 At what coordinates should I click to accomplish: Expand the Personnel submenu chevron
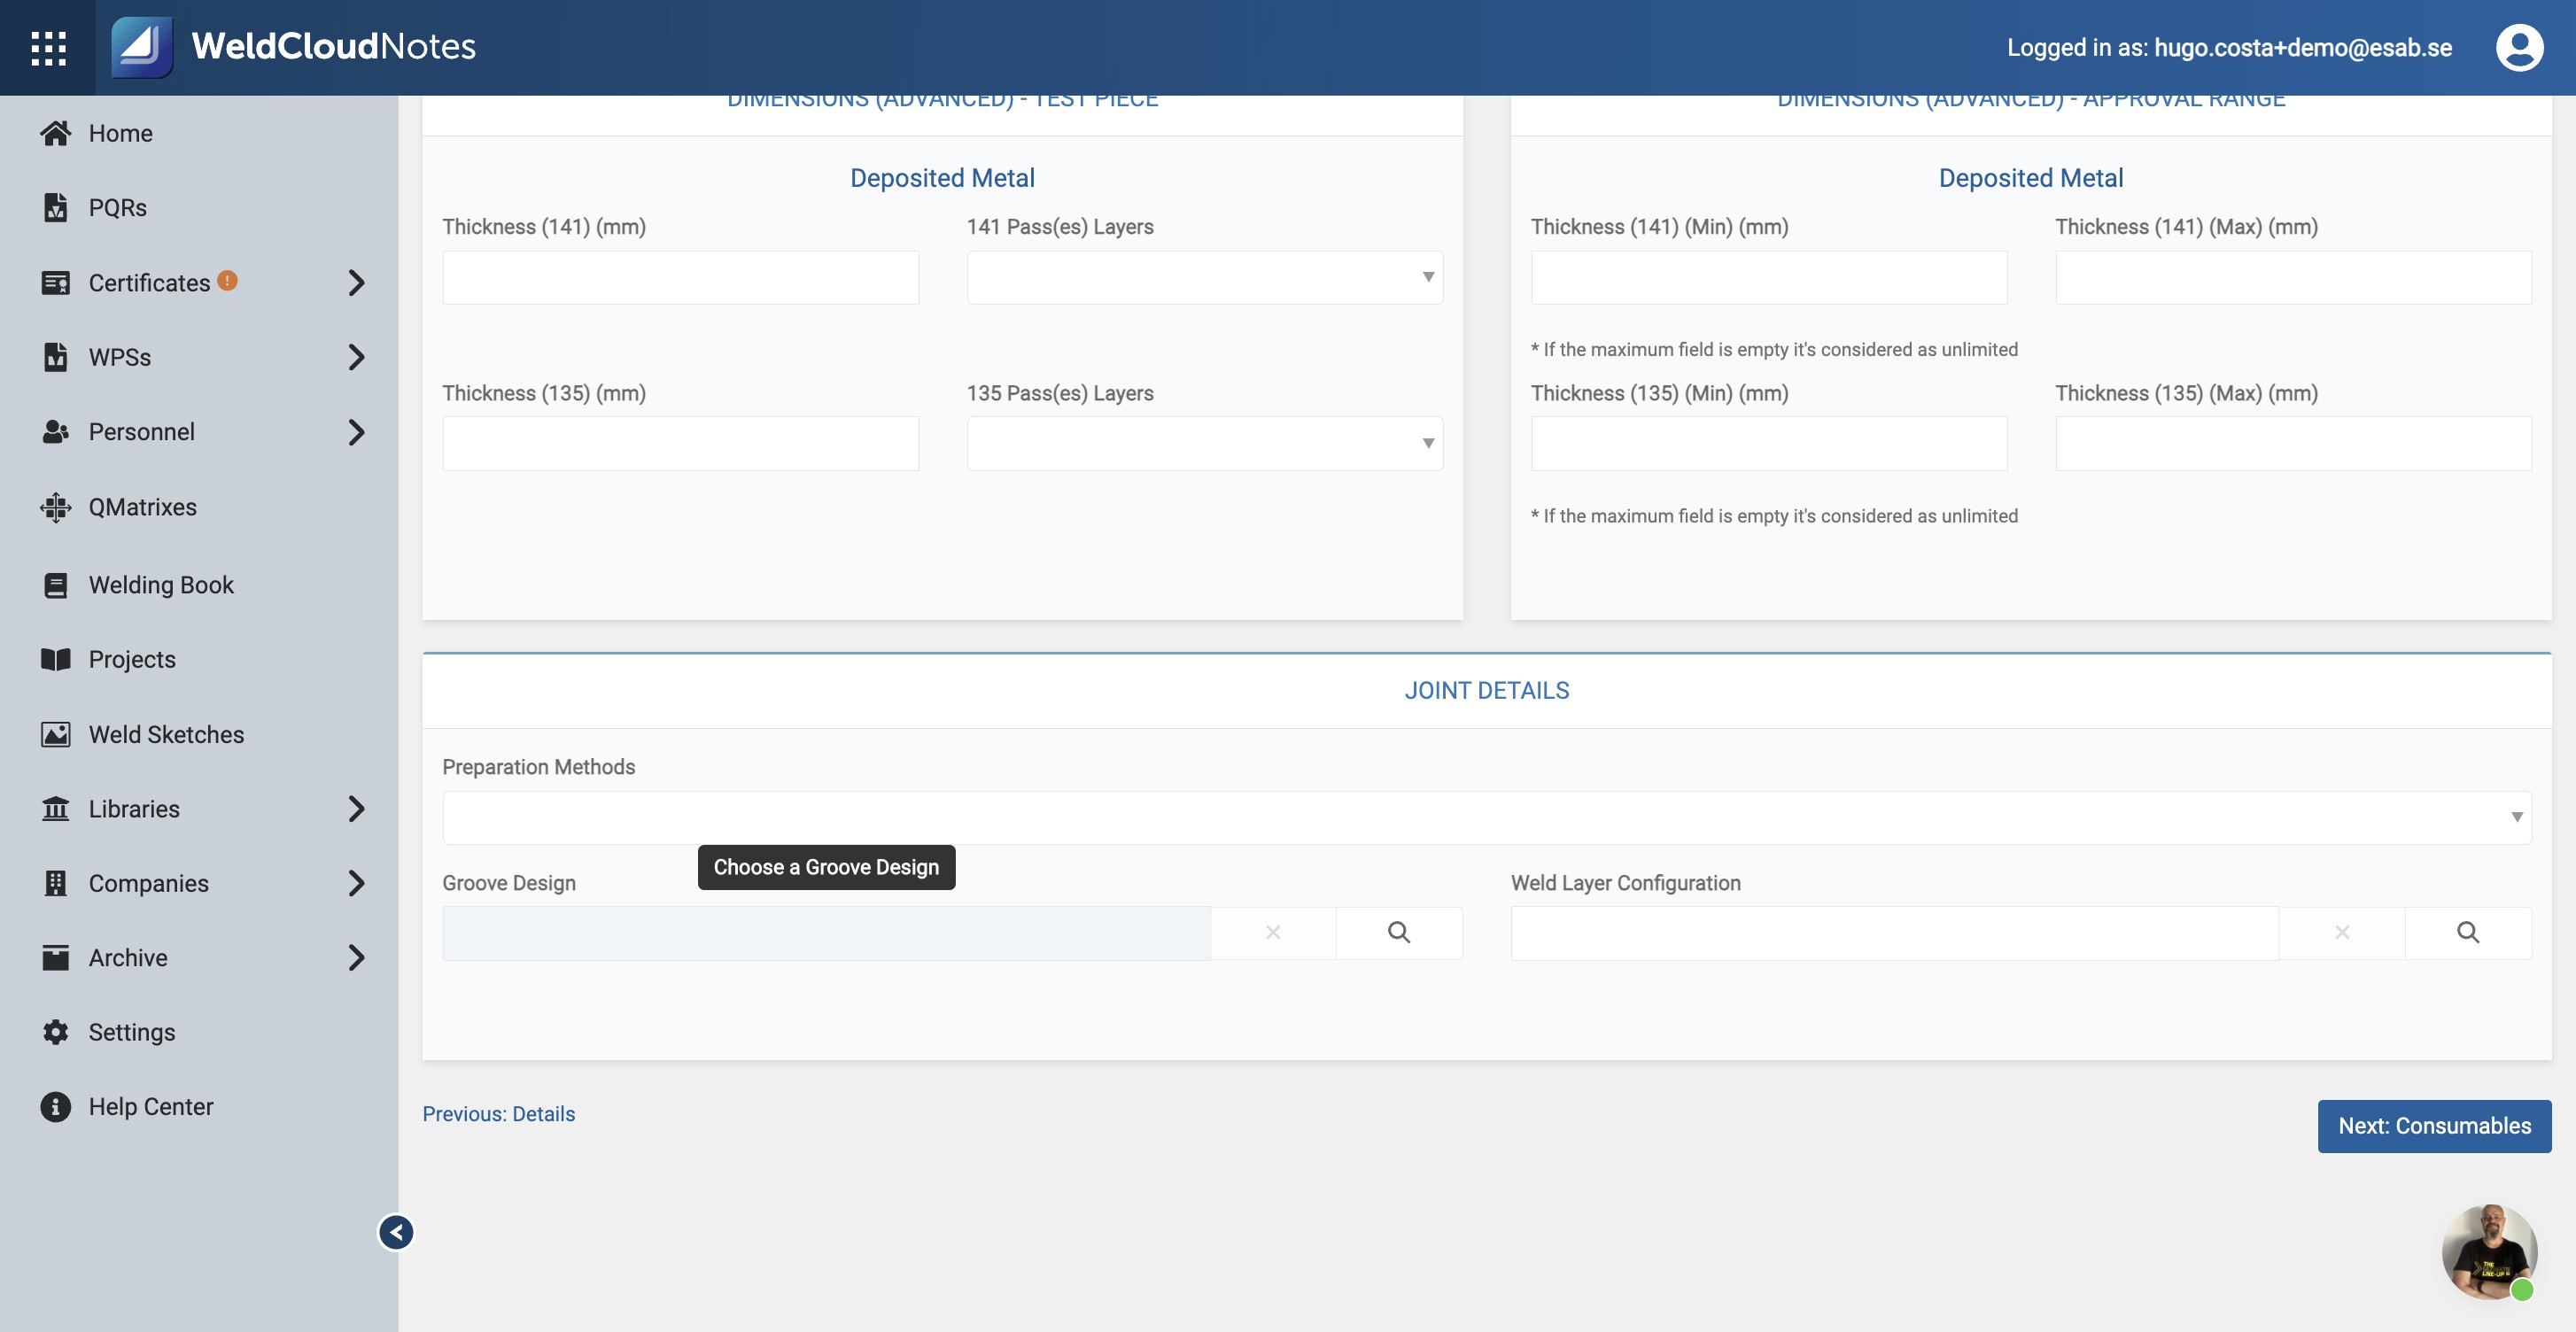(x=356, y=432)
